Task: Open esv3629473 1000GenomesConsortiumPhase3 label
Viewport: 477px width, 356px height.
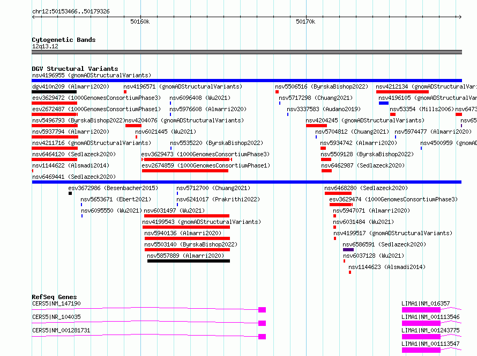Action: pos(206,154)
